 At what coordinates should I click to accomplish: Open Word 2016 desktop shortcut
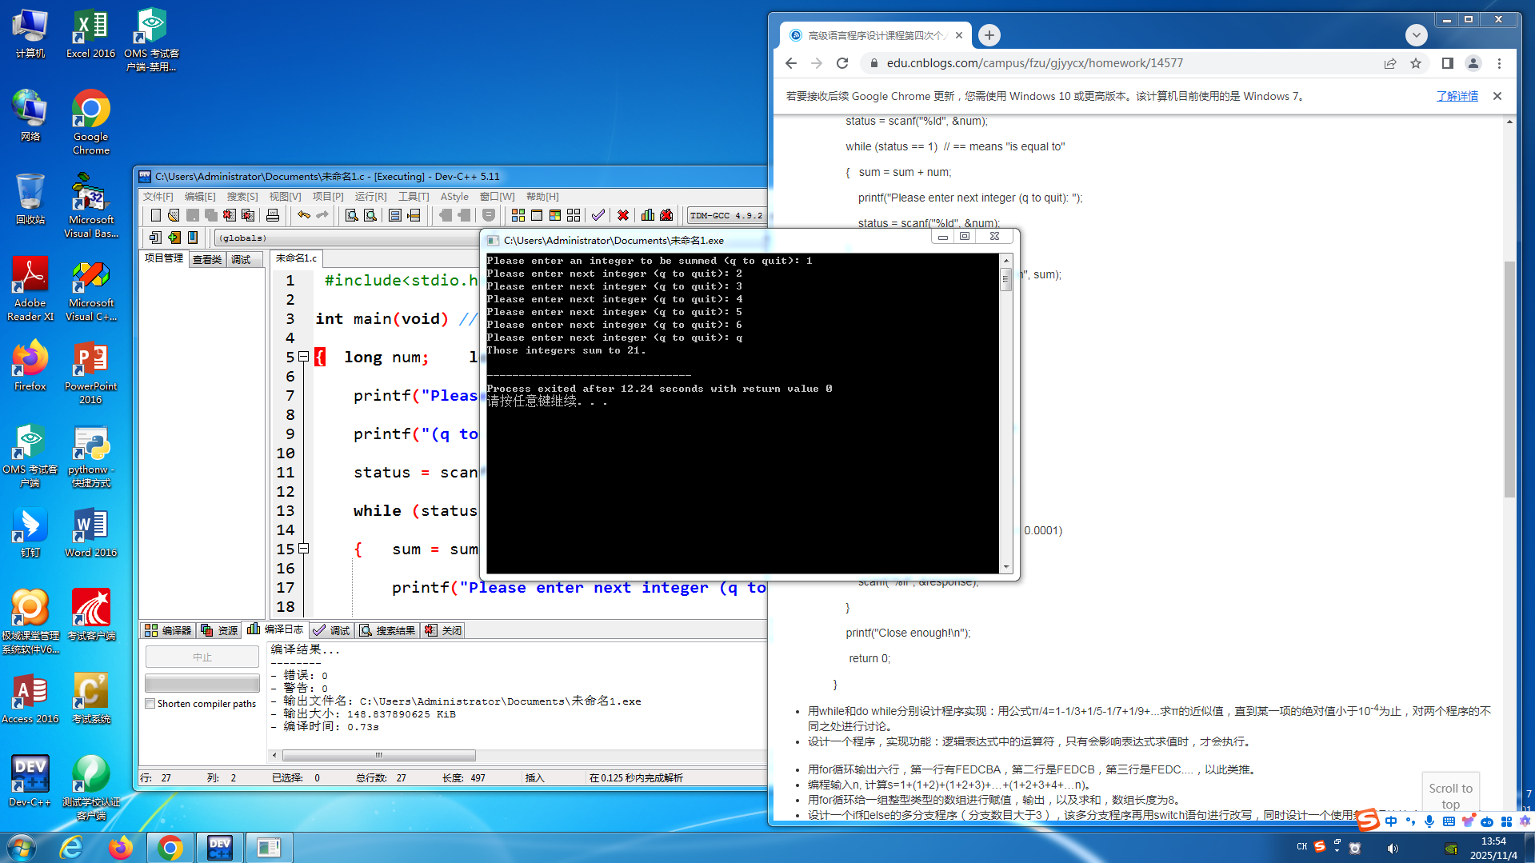coord(90,533)
